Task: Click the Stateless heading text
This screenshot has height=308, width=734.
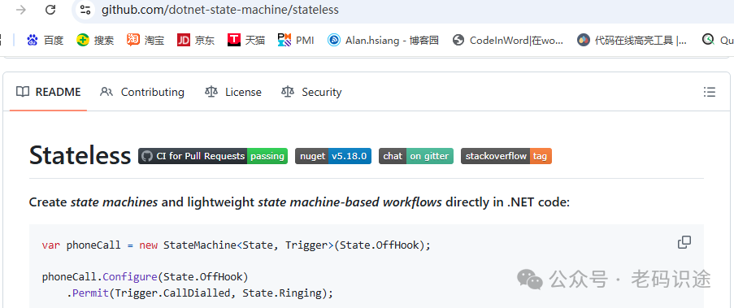Action: (80, 155)
